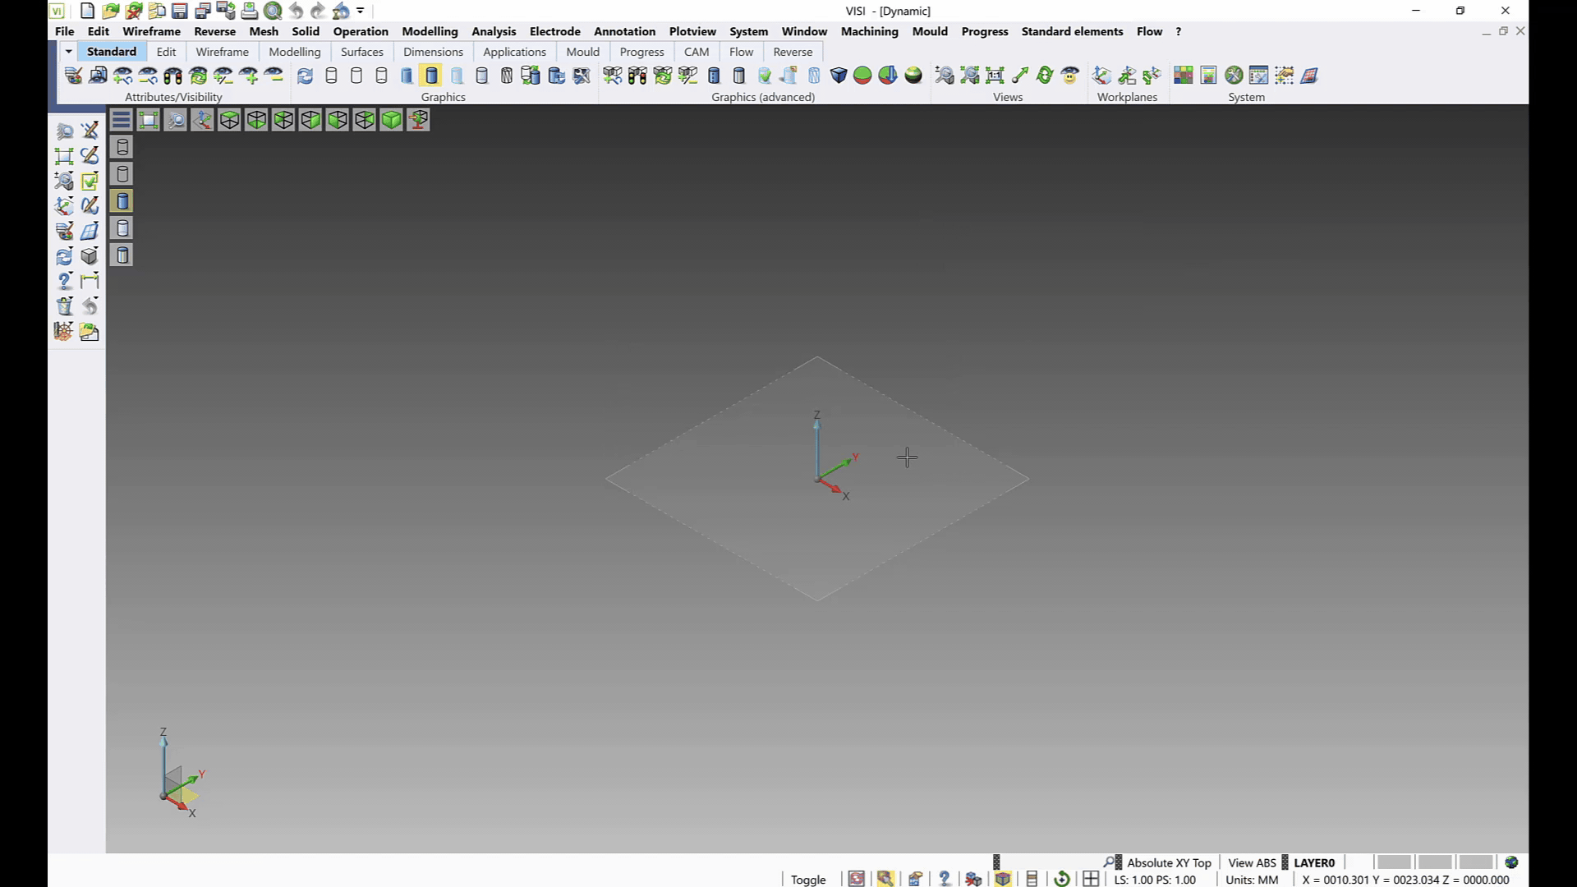The height and width of the screenshot is (887, 1577).
Task: Switch to the Surfaces ribbon tab
Action: pyautogui.click(x=361, y=52)
